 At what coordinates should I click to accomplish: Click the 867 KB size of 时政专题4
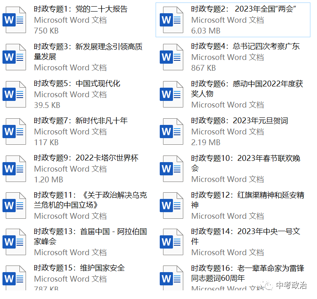(203, 68)
